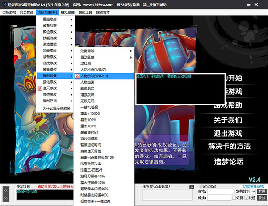Choose 装备售价BT in the submenu
The image size is (268, 206).
pos(104,132)
